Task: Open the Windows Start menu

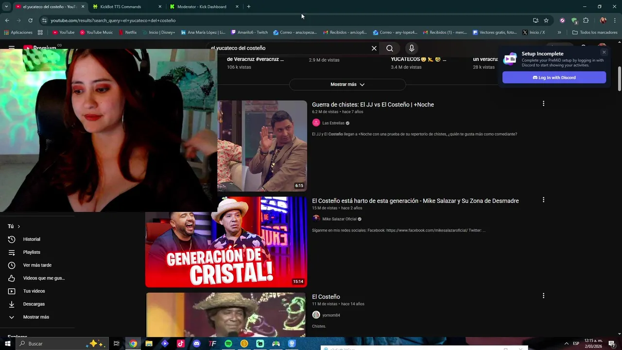Action: (7, 344)
